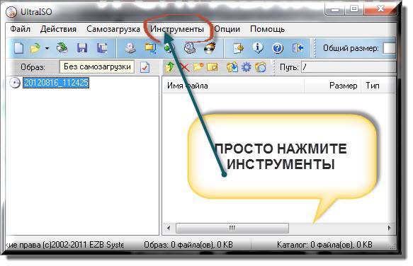
Task: Close the UltraISO window
Action: pyautogui.click(x=380, y=9)
